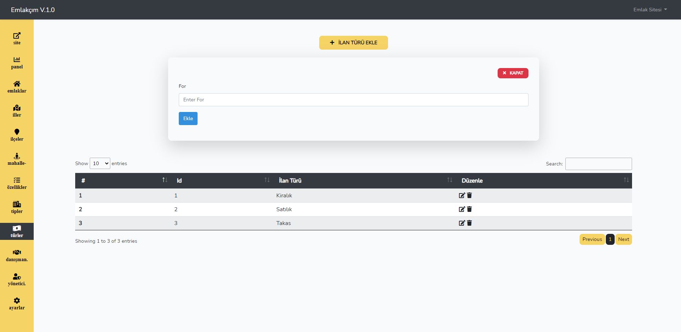Delete the Takas row

(x=469, y=223)
